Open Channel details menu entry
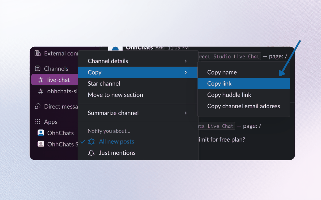Screen dimensions: 321x200 tap(138, 61)
